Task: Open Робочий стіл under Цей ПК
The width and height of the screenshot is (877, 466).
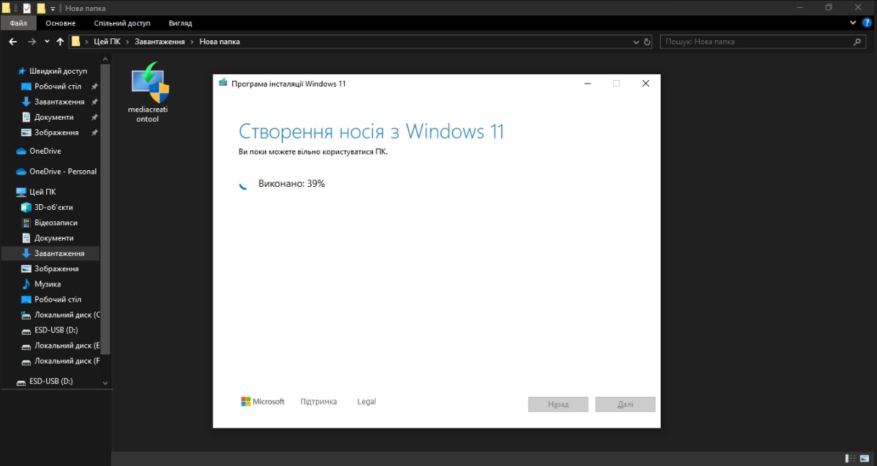Action: (58, 299)
